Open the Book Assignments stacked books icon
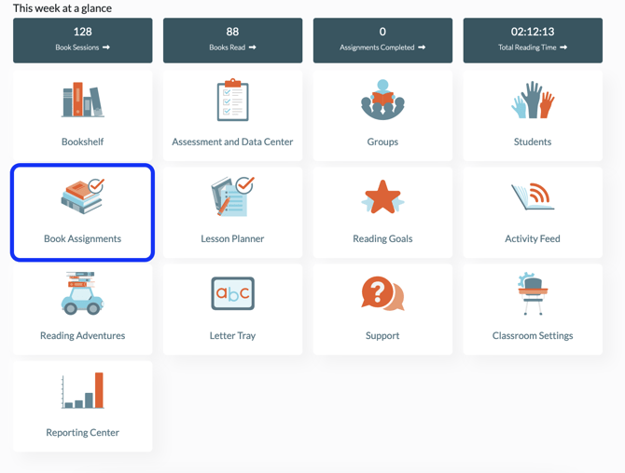The image size is (625, 473). pos(82,196)
